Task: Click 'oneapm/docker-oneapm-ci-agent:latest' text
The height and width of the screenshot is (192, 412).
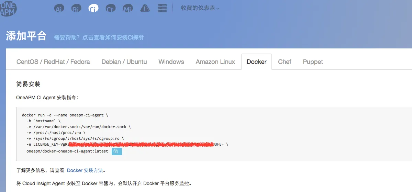Action: pyautogui.click(x=67, y=151)
